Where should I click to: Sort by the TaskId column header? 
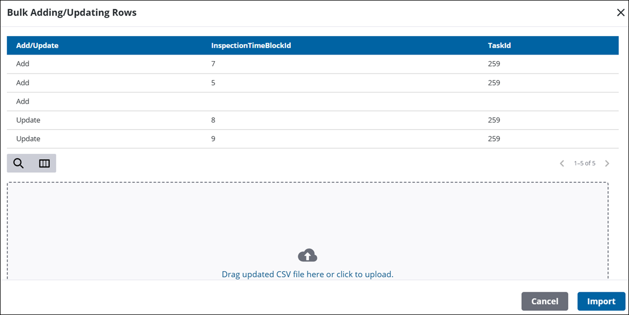(x=499, y=45)
